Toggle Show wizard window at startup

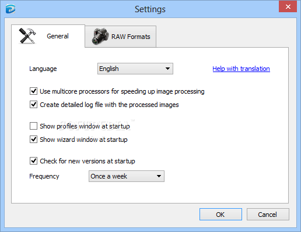click(x=33, y=140)
